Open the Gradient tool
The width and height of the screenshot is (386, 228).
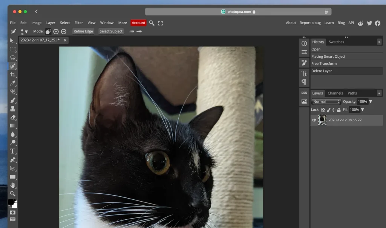tap(12, 125)
